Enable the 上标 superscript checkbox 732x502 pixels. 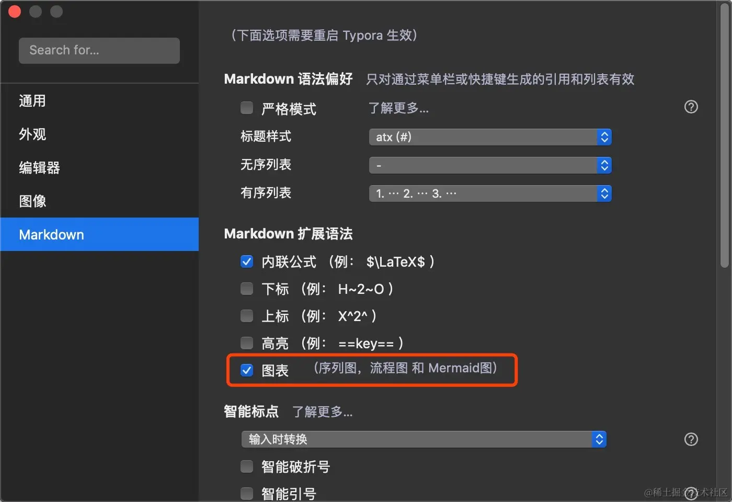click(x=246, y=316)
